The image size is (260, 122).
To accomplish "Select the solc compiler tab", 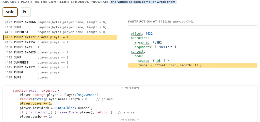I will pyautogui.click(x=10, y=12).
